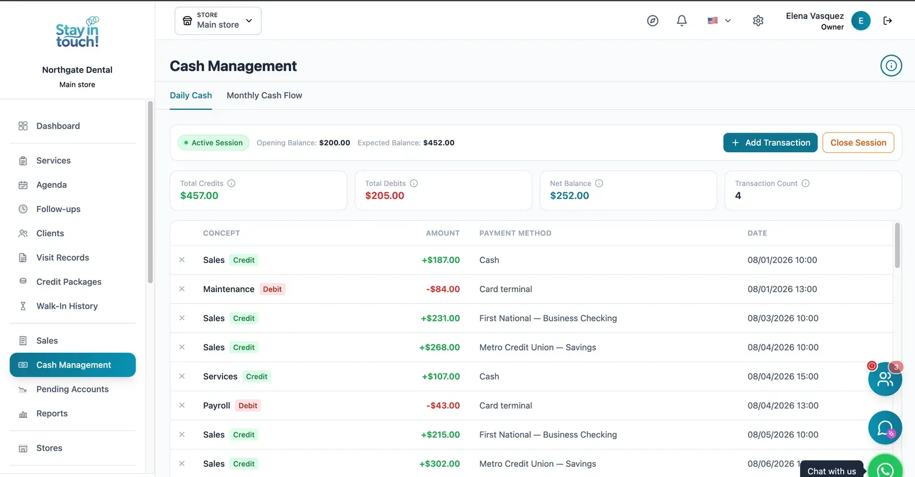The image size is (915, 477).
Task: Go to Services in sidebar
Action: click(73, 161)
